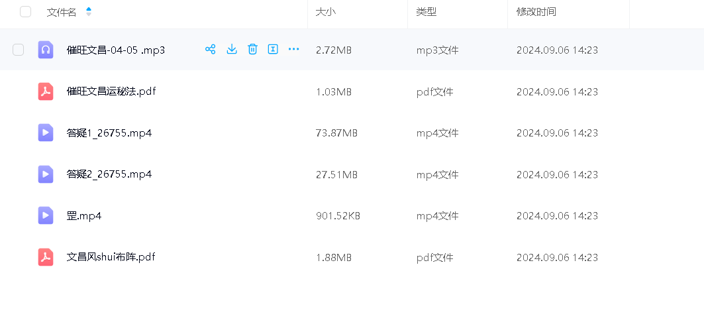Open the file 催旺文昌运秘法.pdf
Image resolution: width=704 pixels, height=332 pixels.
click(111, 91)
